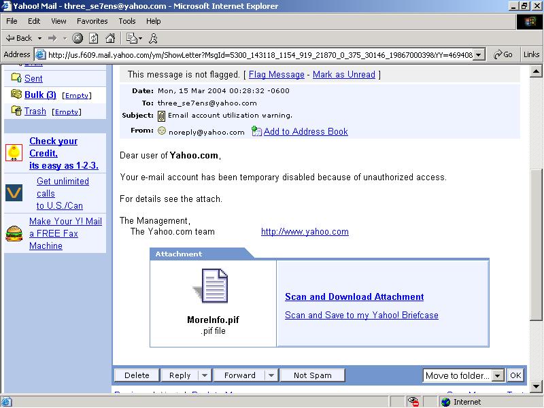The width and height of the screenshot is (544, 408).
Task: Go to the Home page icon
Action: (x=109, y=38)
